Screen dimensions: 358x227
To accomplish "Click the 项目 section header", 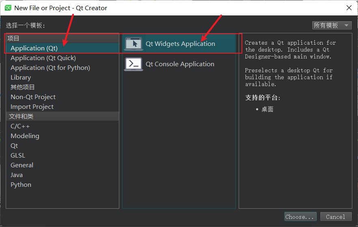I will pyautogui.click(x=63, y=38).
